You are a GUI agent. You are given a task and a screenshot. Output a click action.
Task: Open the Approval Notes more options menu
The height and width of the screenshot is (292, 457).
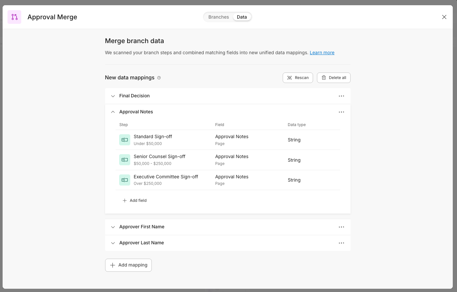[x=341, y=112]
